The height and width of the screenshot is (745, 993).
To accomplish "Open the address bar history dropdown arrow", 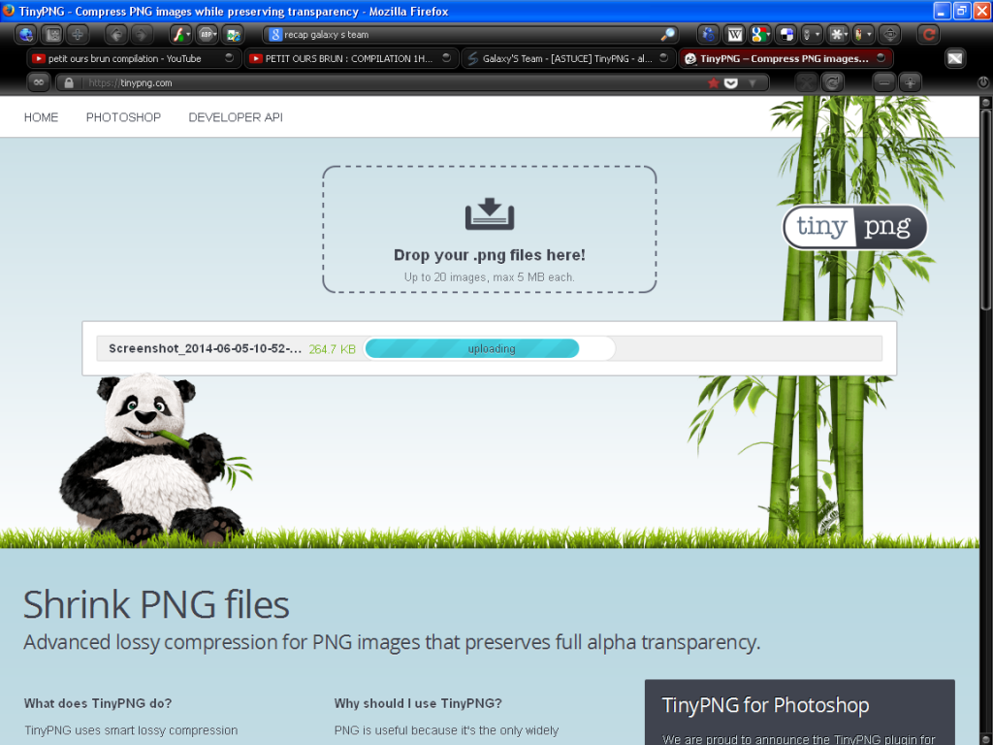I will (x=753, y=83).
